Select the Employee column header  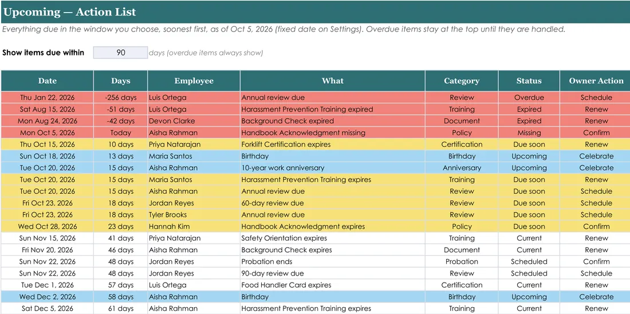tap(194, 81)
